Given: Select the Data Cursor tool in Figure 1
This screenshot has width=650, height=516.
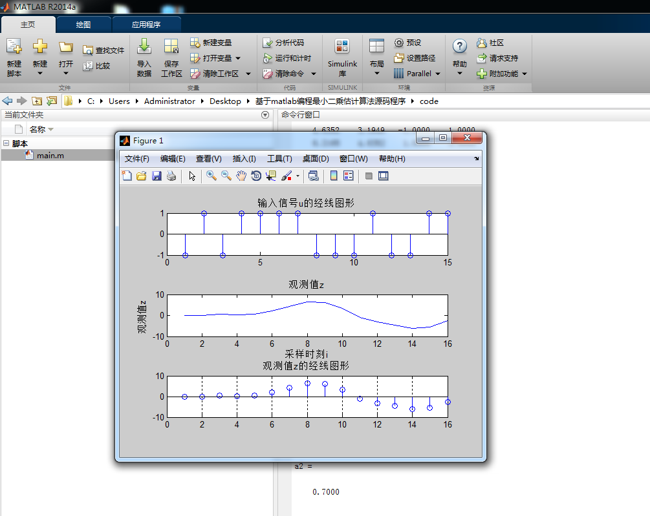Looking at the screenshot, I should tap(271, 176).
